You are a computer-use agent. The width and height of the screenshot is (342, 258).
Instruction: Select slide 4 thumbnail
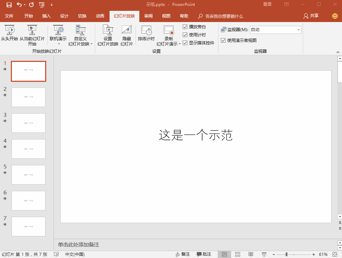click(28, 149)
